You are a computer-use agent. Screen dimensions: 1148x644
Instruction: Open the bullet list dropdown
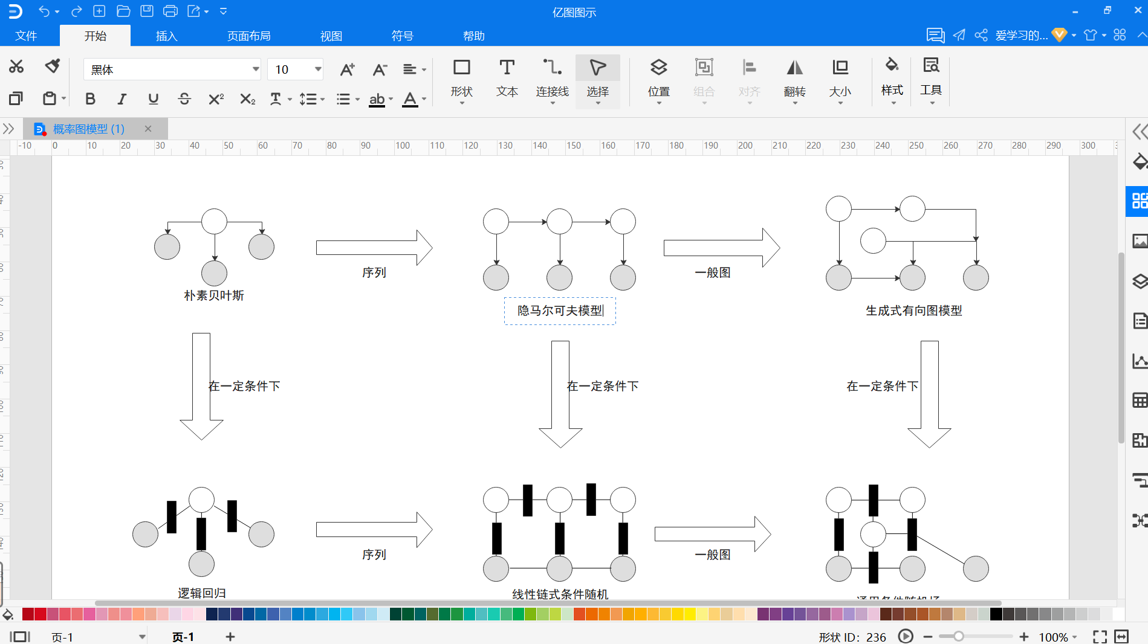click(x=348, y=98)
